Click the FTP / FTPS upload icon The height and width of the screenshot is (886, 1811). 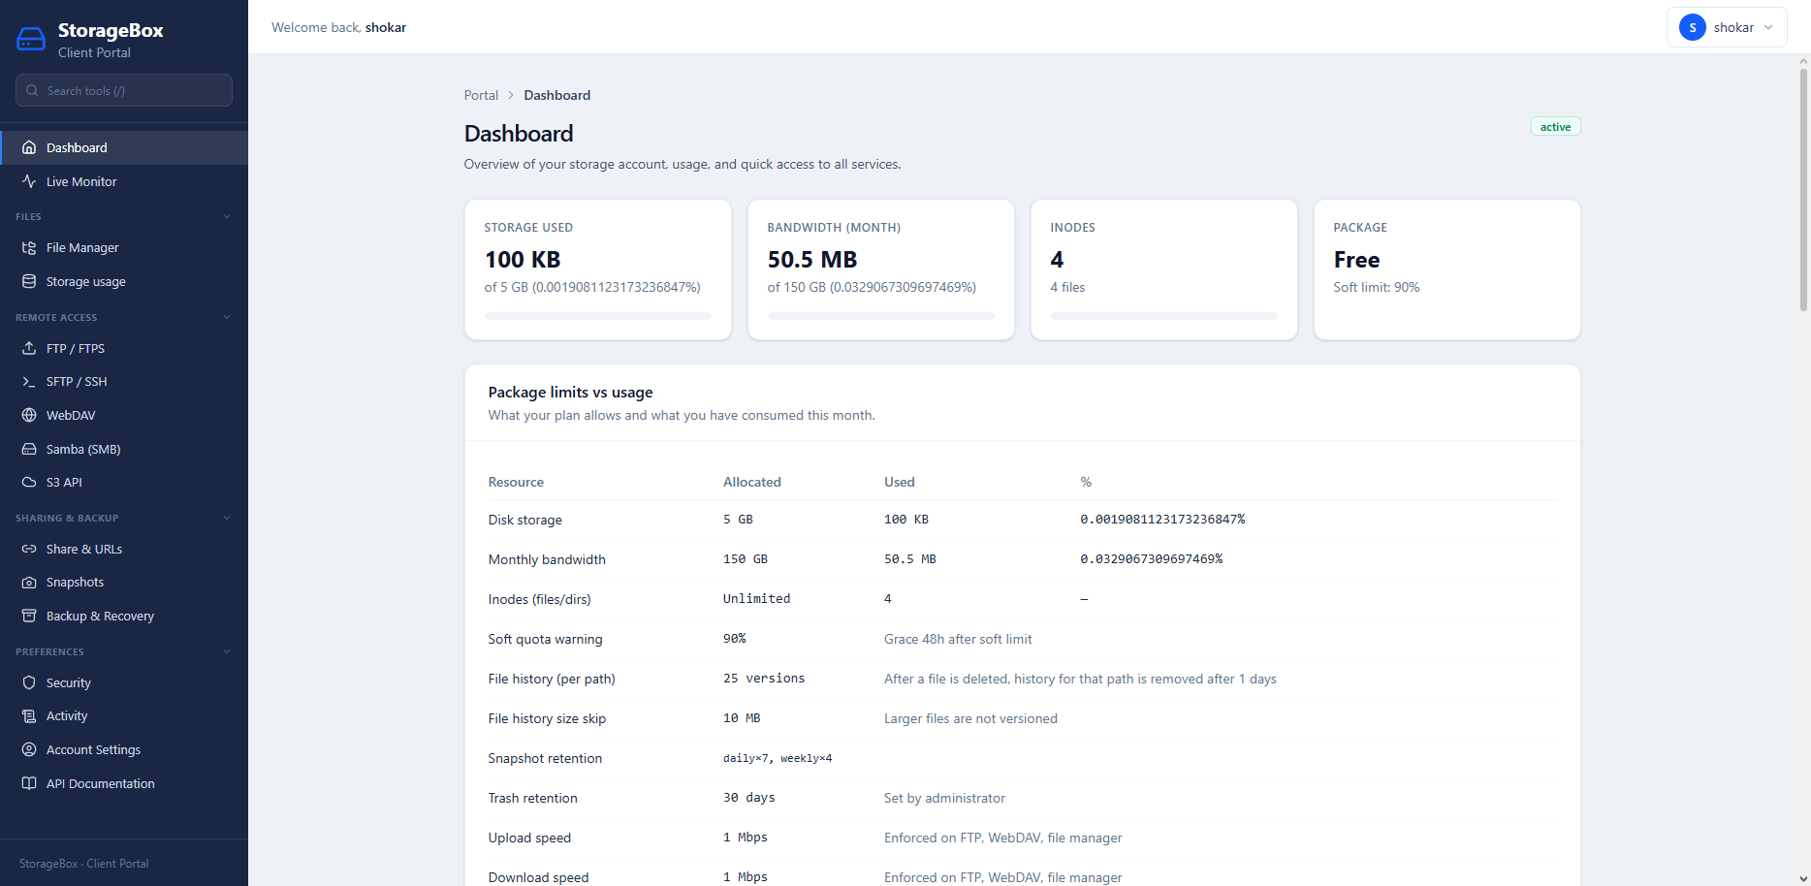(x=29, y=348)
